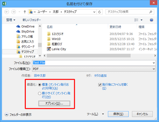Go forward with the forward arrow

14,12
